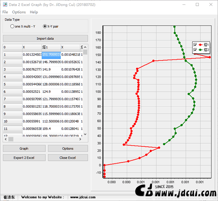Image resolution: width=218 pixels, height=201 pixels.
Task: Click the topmost green data point on chart
Action: pos(174,27)
